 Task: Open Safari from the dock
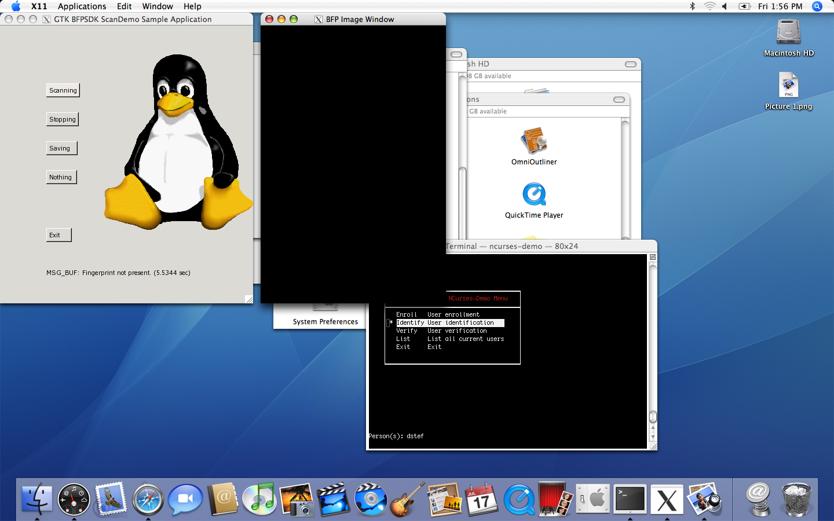[148, 499]
